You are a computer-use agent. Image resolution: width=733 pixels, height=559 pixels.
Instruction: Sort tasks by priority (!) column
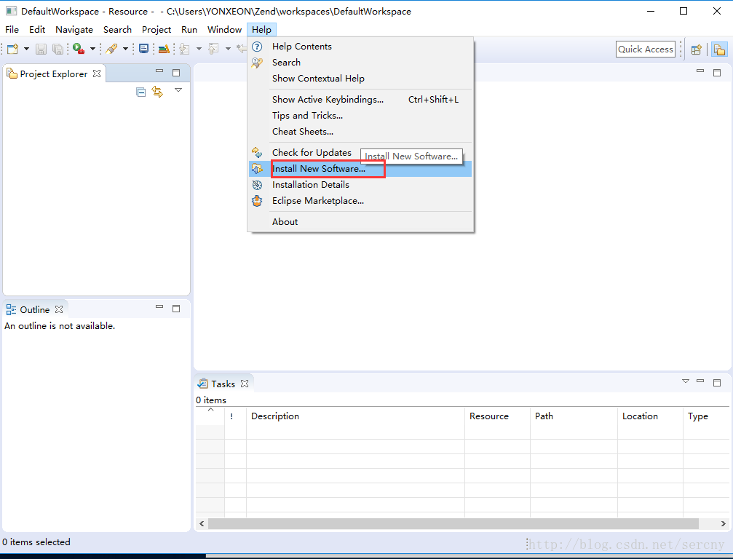(236, 416)
